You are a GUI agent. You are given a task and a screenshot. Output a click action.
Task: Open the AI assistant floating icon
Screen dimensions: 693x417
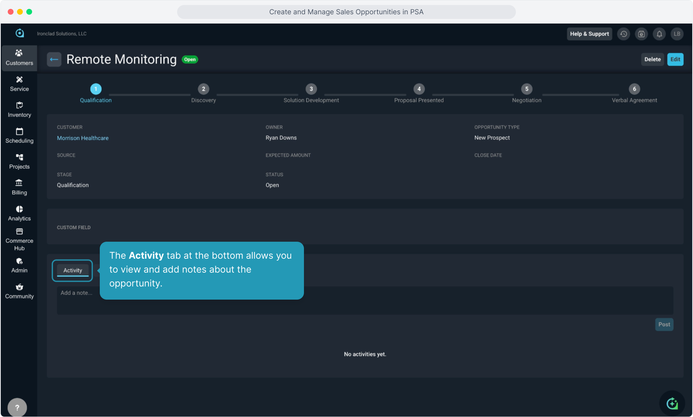(672, 403)
